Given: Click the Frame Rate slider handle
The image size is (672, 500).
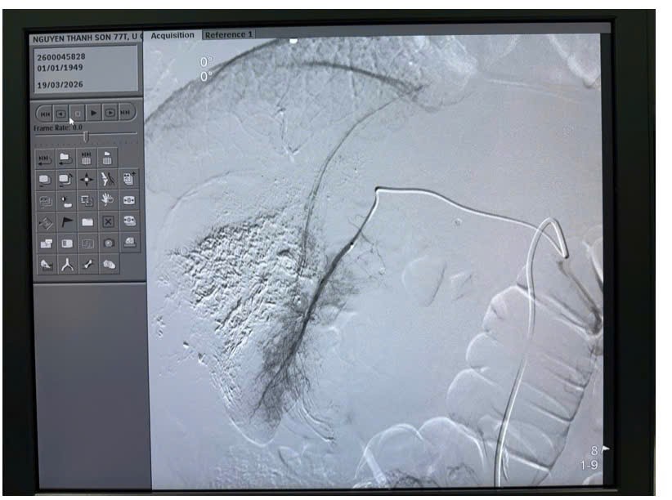Looking at the screenshot, I should click(x=86, y=136).
